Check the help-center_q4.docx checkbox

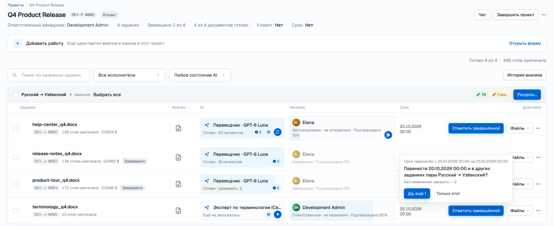16,128
